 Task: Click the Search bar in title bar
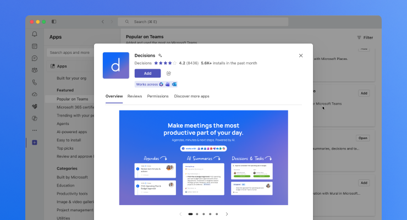[203, 22]
